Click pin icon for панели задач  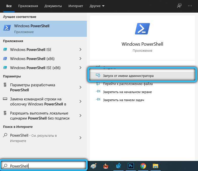pyautogui.click(x=98, y=99)
